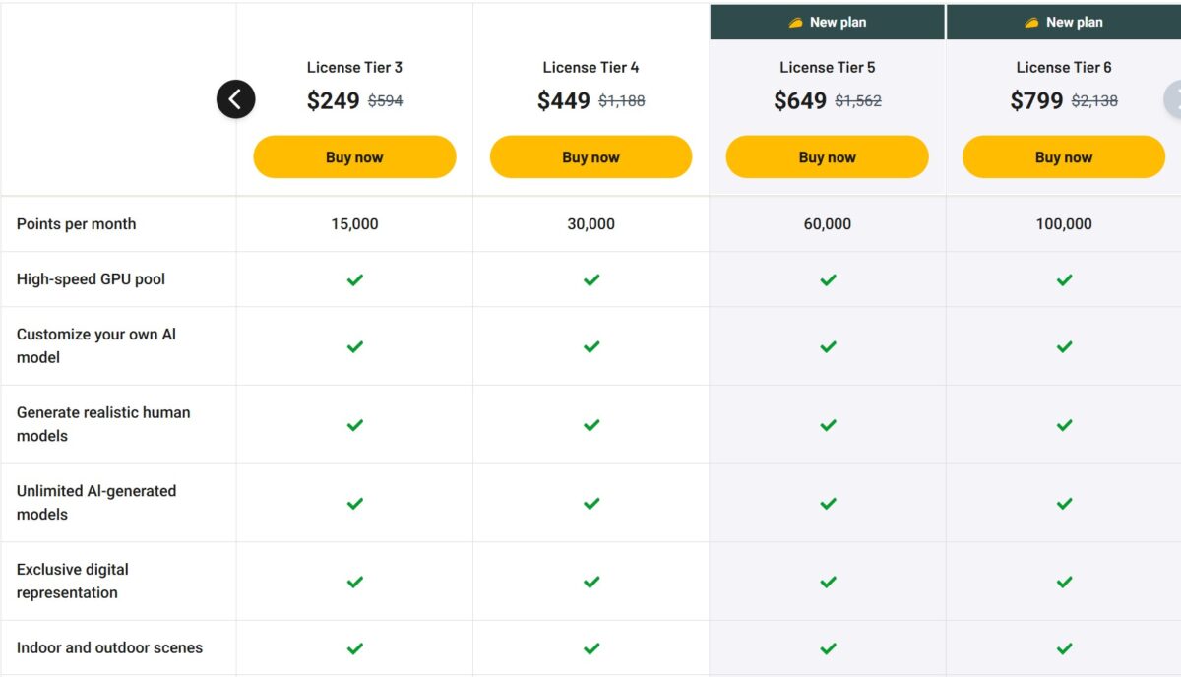Buy now License Tier 5
This screenshot has height=677, width=1181.
827,157
